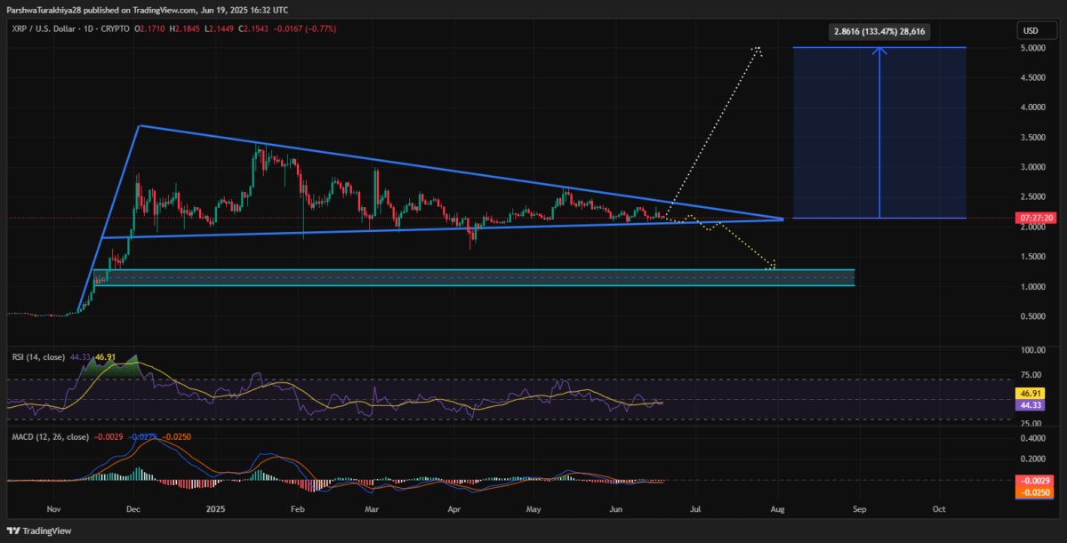
Task: Click the 0.2000 MACD axis label
Action: tap(1031, 459)
